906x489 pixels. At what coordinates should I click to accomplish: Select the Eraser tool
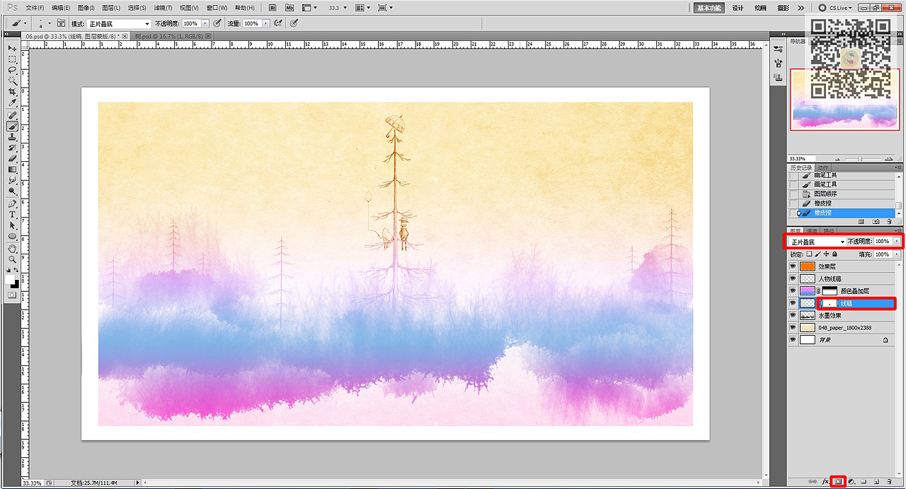pos(12,159)
